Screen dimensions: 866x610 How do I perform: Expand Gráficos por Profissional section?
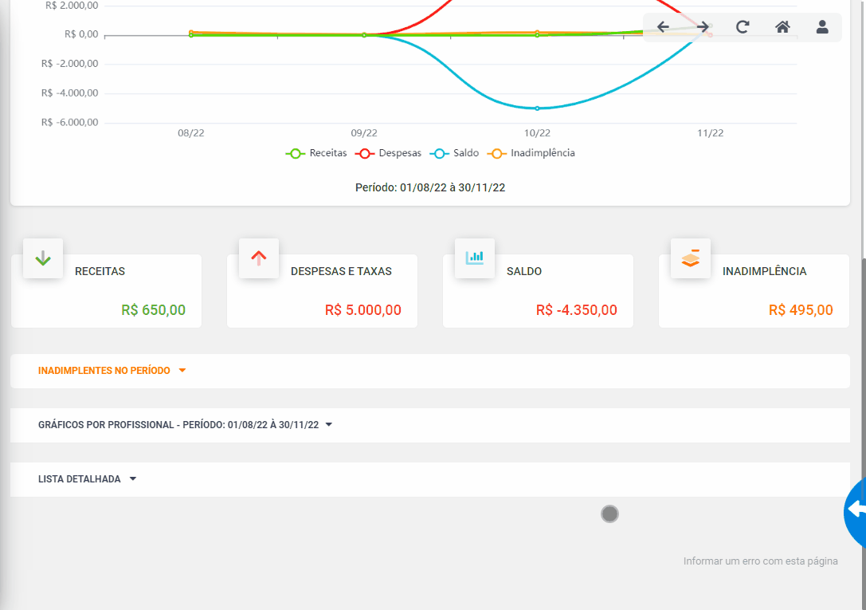pyautogui.click(x=429, y=425)
